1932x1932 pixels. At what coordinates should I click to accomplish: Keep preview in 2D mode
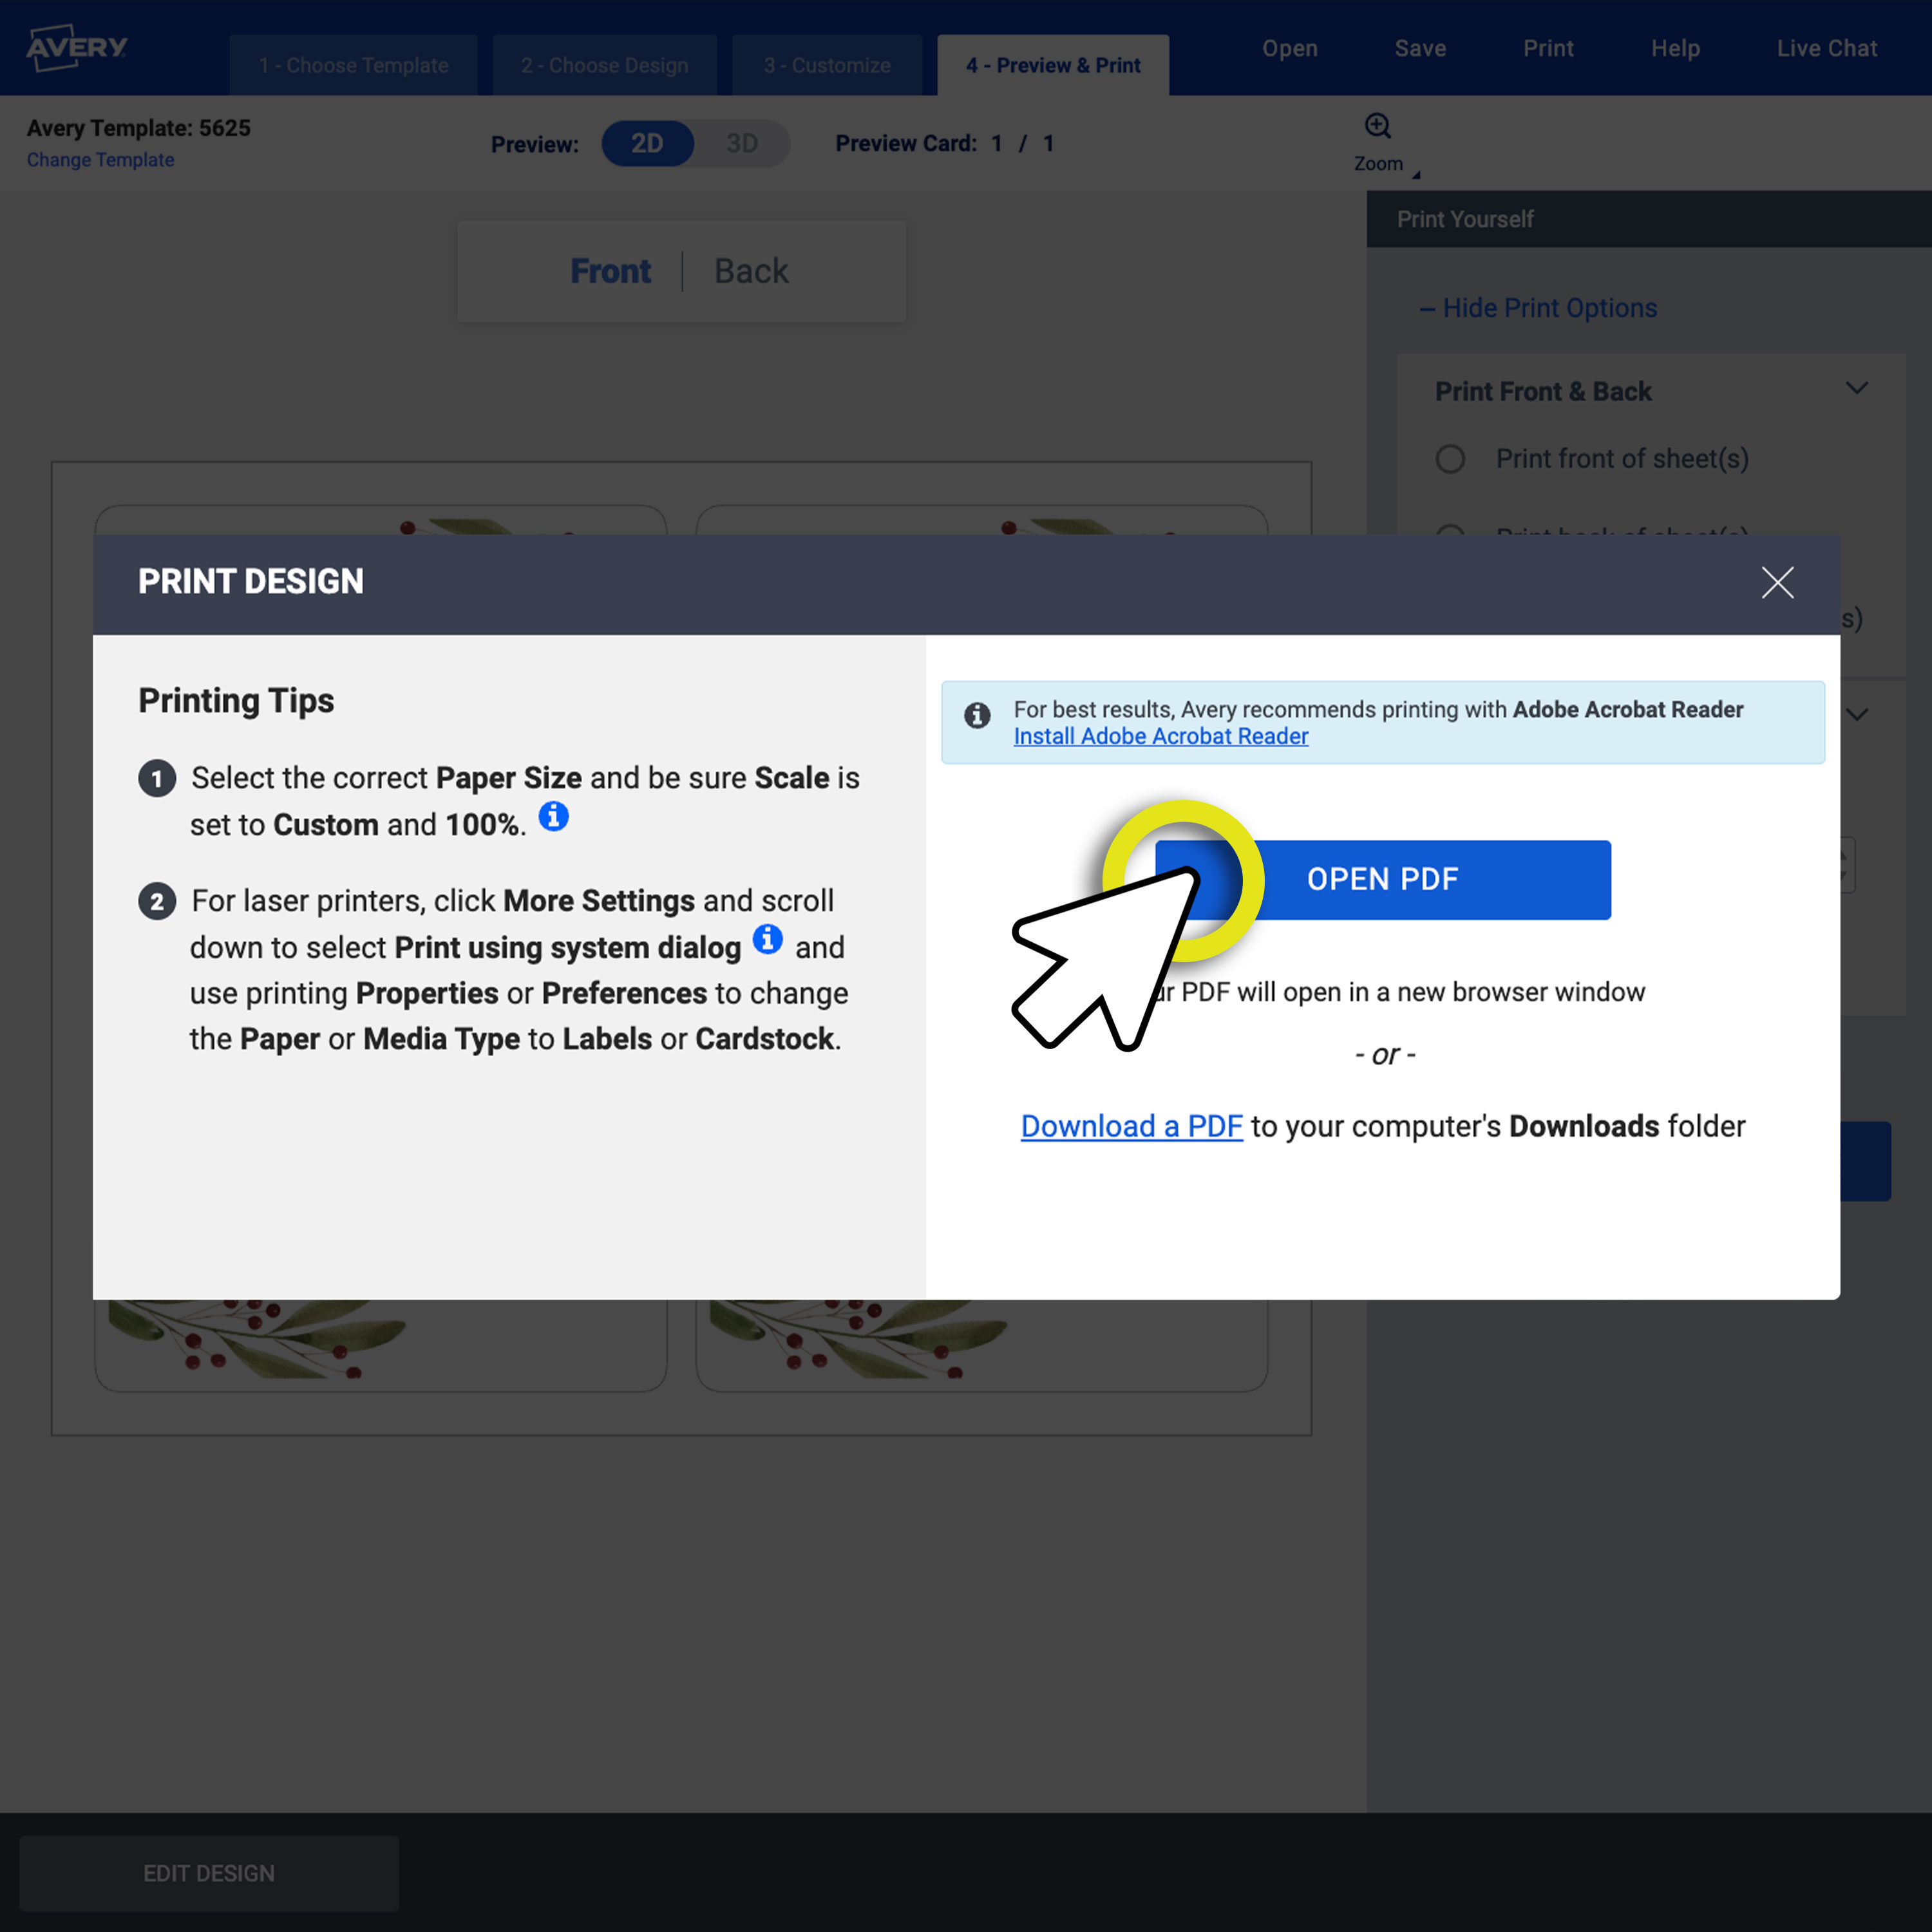click(x=647, y=143)
